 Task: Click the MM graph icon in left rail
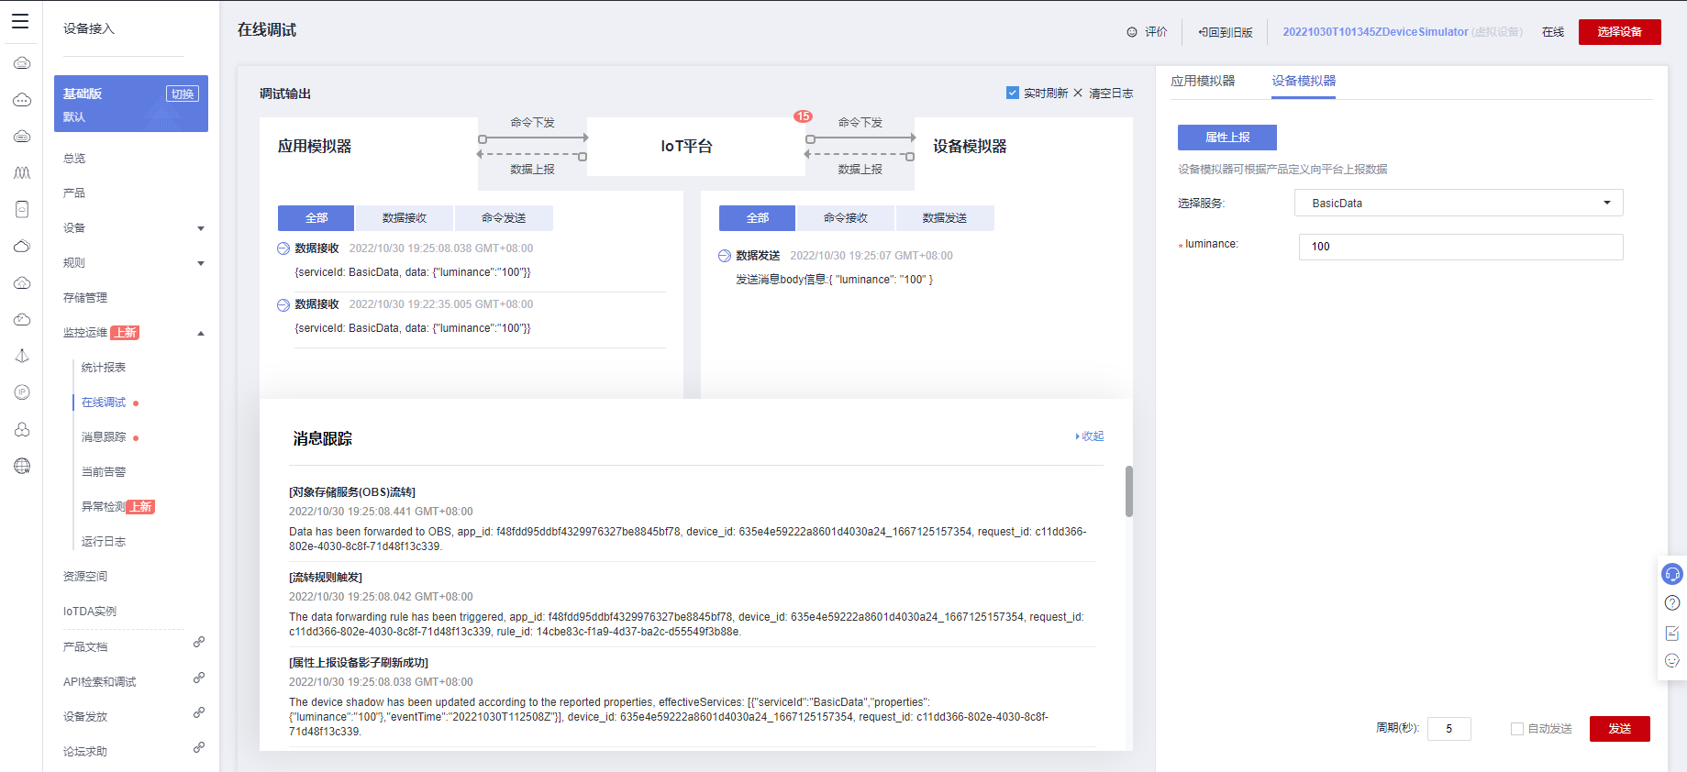22,172
